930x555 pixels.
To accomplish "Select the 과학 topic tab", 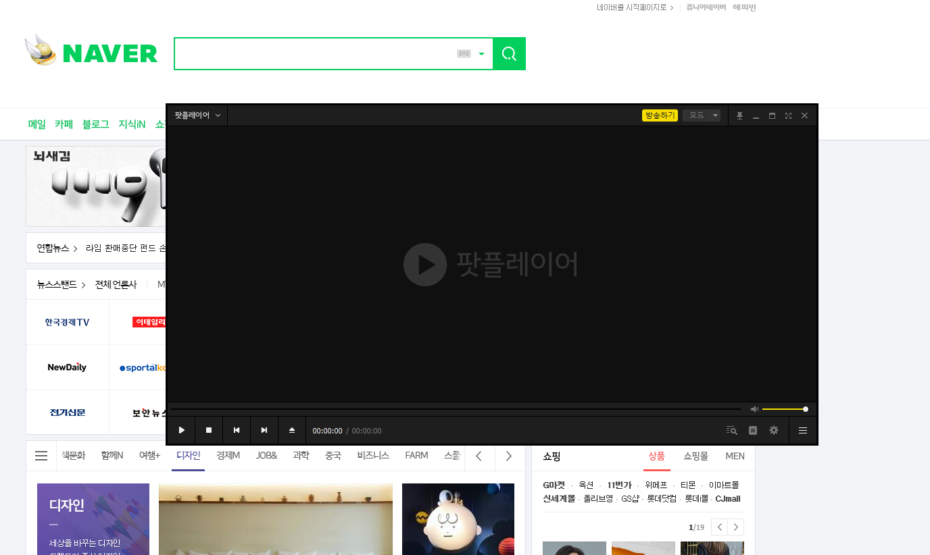I will coord(301,456).
